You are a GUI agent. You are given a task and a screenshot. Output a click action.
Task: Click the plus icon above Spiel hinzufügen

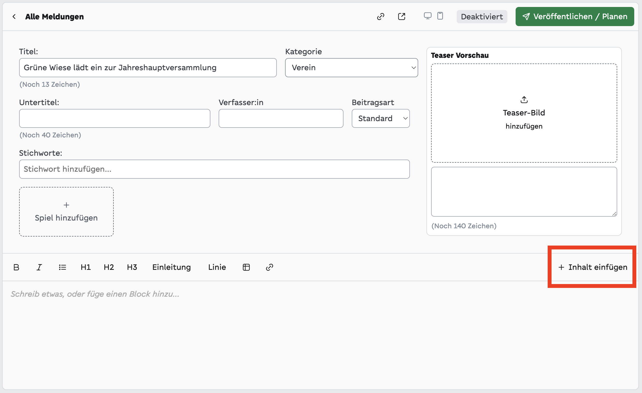pyautogui.click(x=66, y=205)
